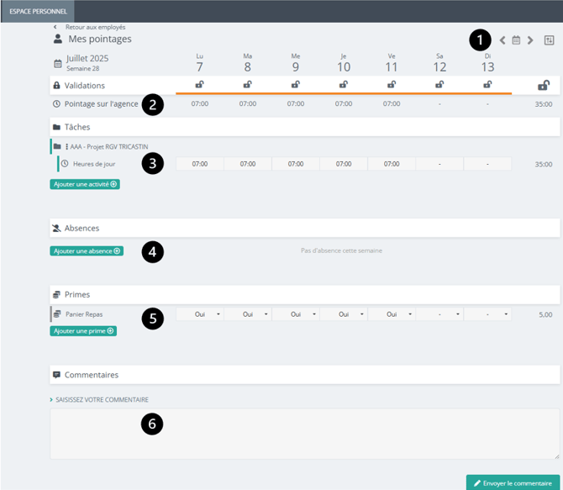Screen dimensions: 563x490
Task: Go to next week with right chevron
Action: click(530, 40)
